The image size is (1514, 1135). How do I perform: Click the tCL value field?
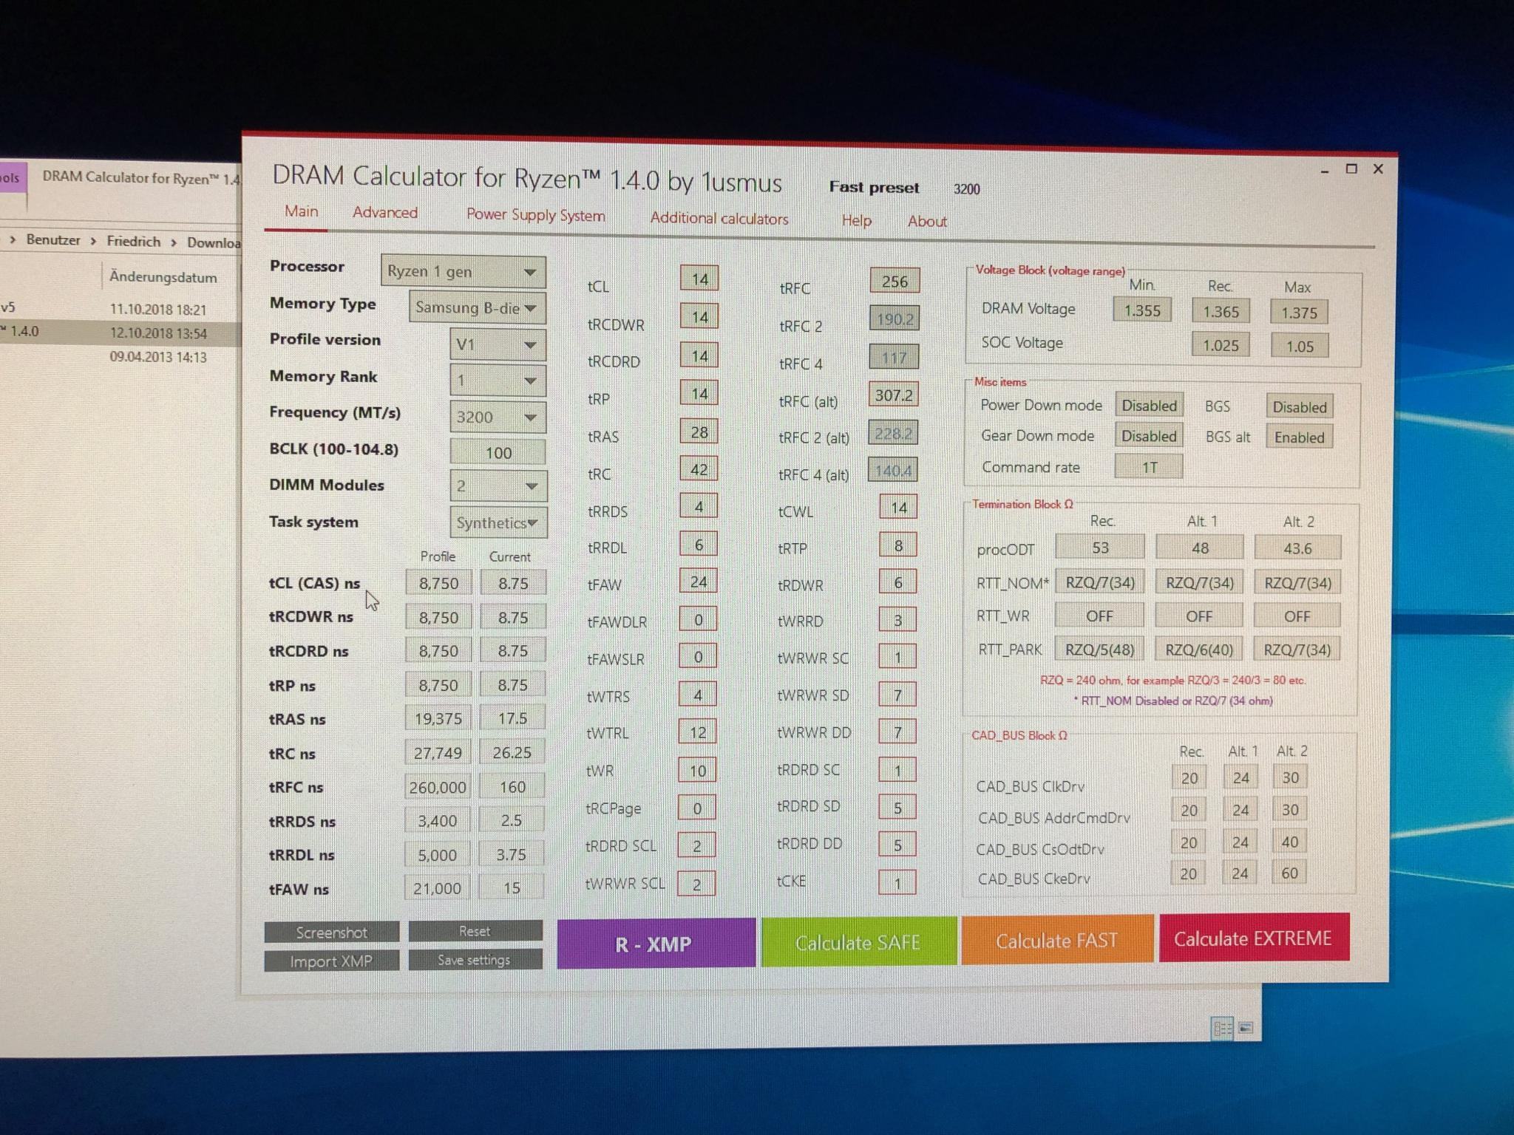coord(699,279)
